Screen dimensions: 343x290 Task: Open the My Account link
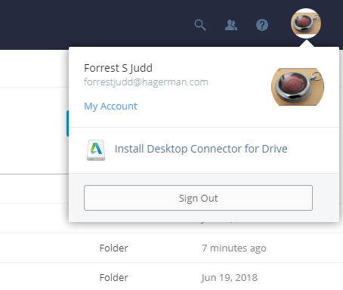pos(110,106)
